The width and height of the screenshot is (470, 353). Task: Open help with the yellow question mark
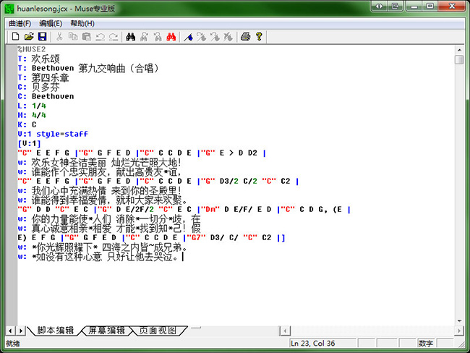[x=259, y=37]
